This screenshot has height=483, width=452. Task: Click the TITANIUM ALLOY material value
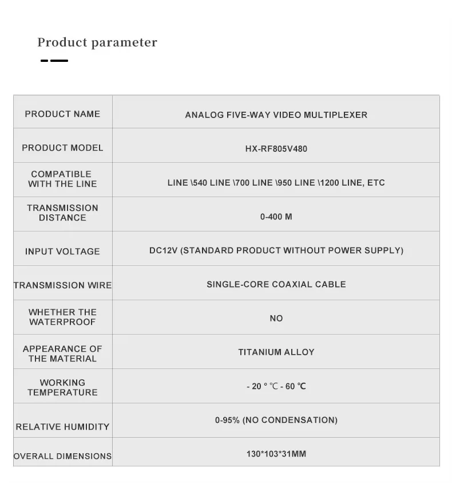click(276, 352)
